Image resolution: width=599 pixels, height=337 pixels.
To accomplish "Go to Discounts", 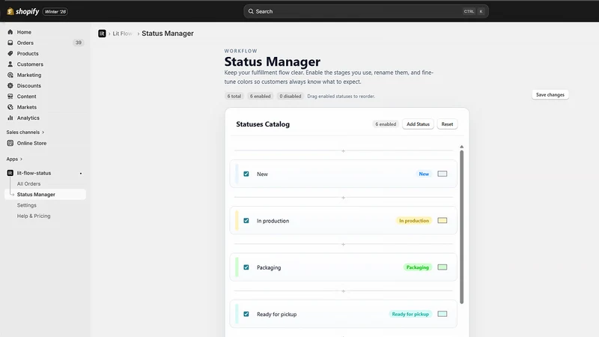I will pos(28,85).
